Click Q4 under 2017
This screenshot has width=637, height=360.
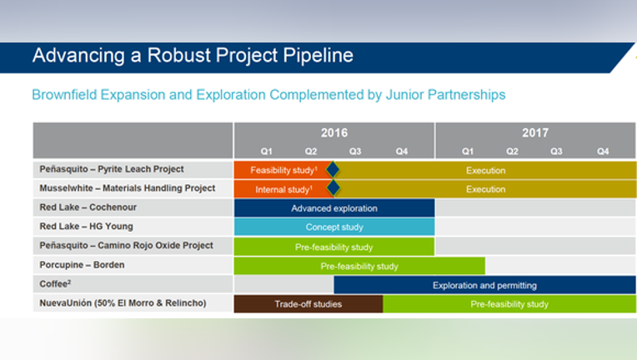click(x=603, y=152)
